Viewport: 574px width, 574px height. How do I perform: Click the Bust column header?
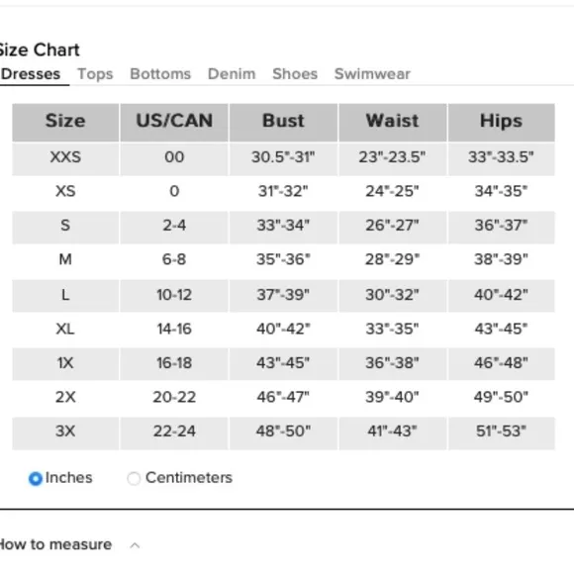pyautogui.click(x=283, y=123)
